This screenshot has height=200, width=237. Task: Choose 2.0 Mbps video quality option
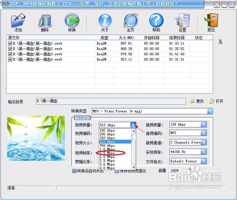pos(115,157)
